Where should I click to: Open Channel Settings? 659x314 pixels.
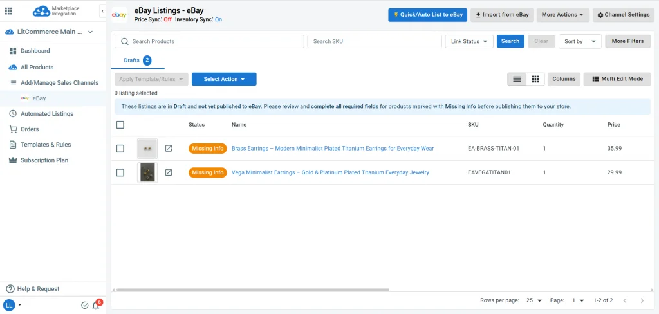tap(623, 15)
